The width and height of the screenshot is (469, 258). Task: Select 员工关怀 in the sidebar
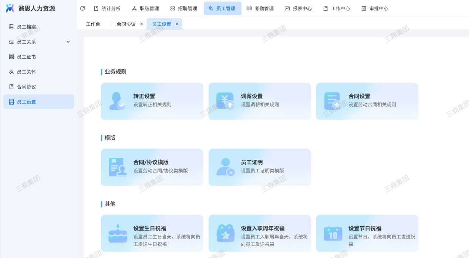(27, 72)
